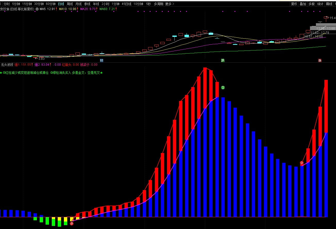Viewport: 336px width, 229px height.
Task: Switch to 月线 monthly chart tab
Action: pos(79,4)
